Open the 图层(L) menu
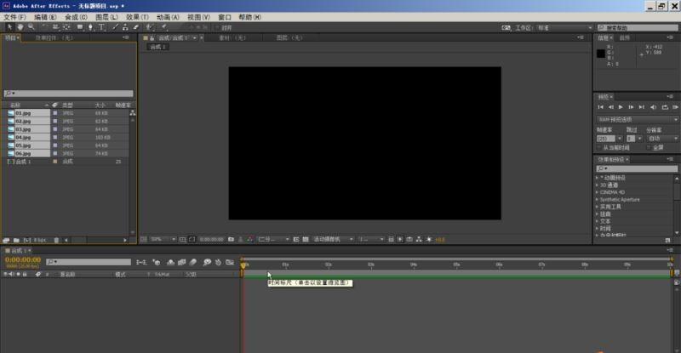Image resolution: width=681 pixels, height=353 pixels. click(x=107, y=17)
